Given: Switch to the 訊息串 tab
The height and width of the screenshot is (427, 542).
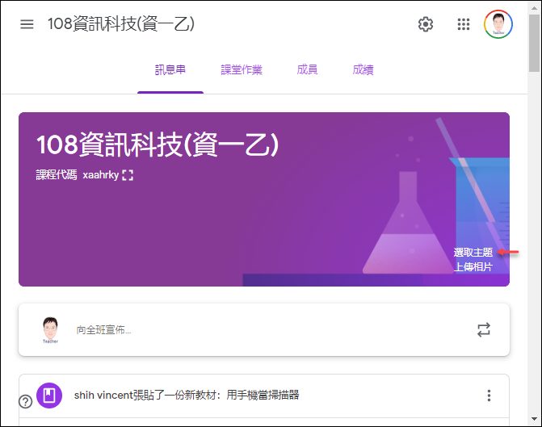Looking at the screenshot, I should coord(170,70).
